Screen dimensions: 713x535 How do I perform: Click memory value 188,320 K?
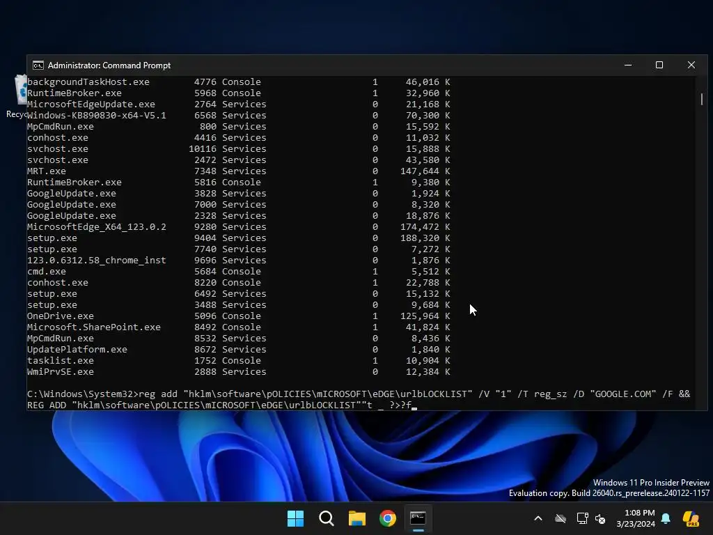point(425,238)
